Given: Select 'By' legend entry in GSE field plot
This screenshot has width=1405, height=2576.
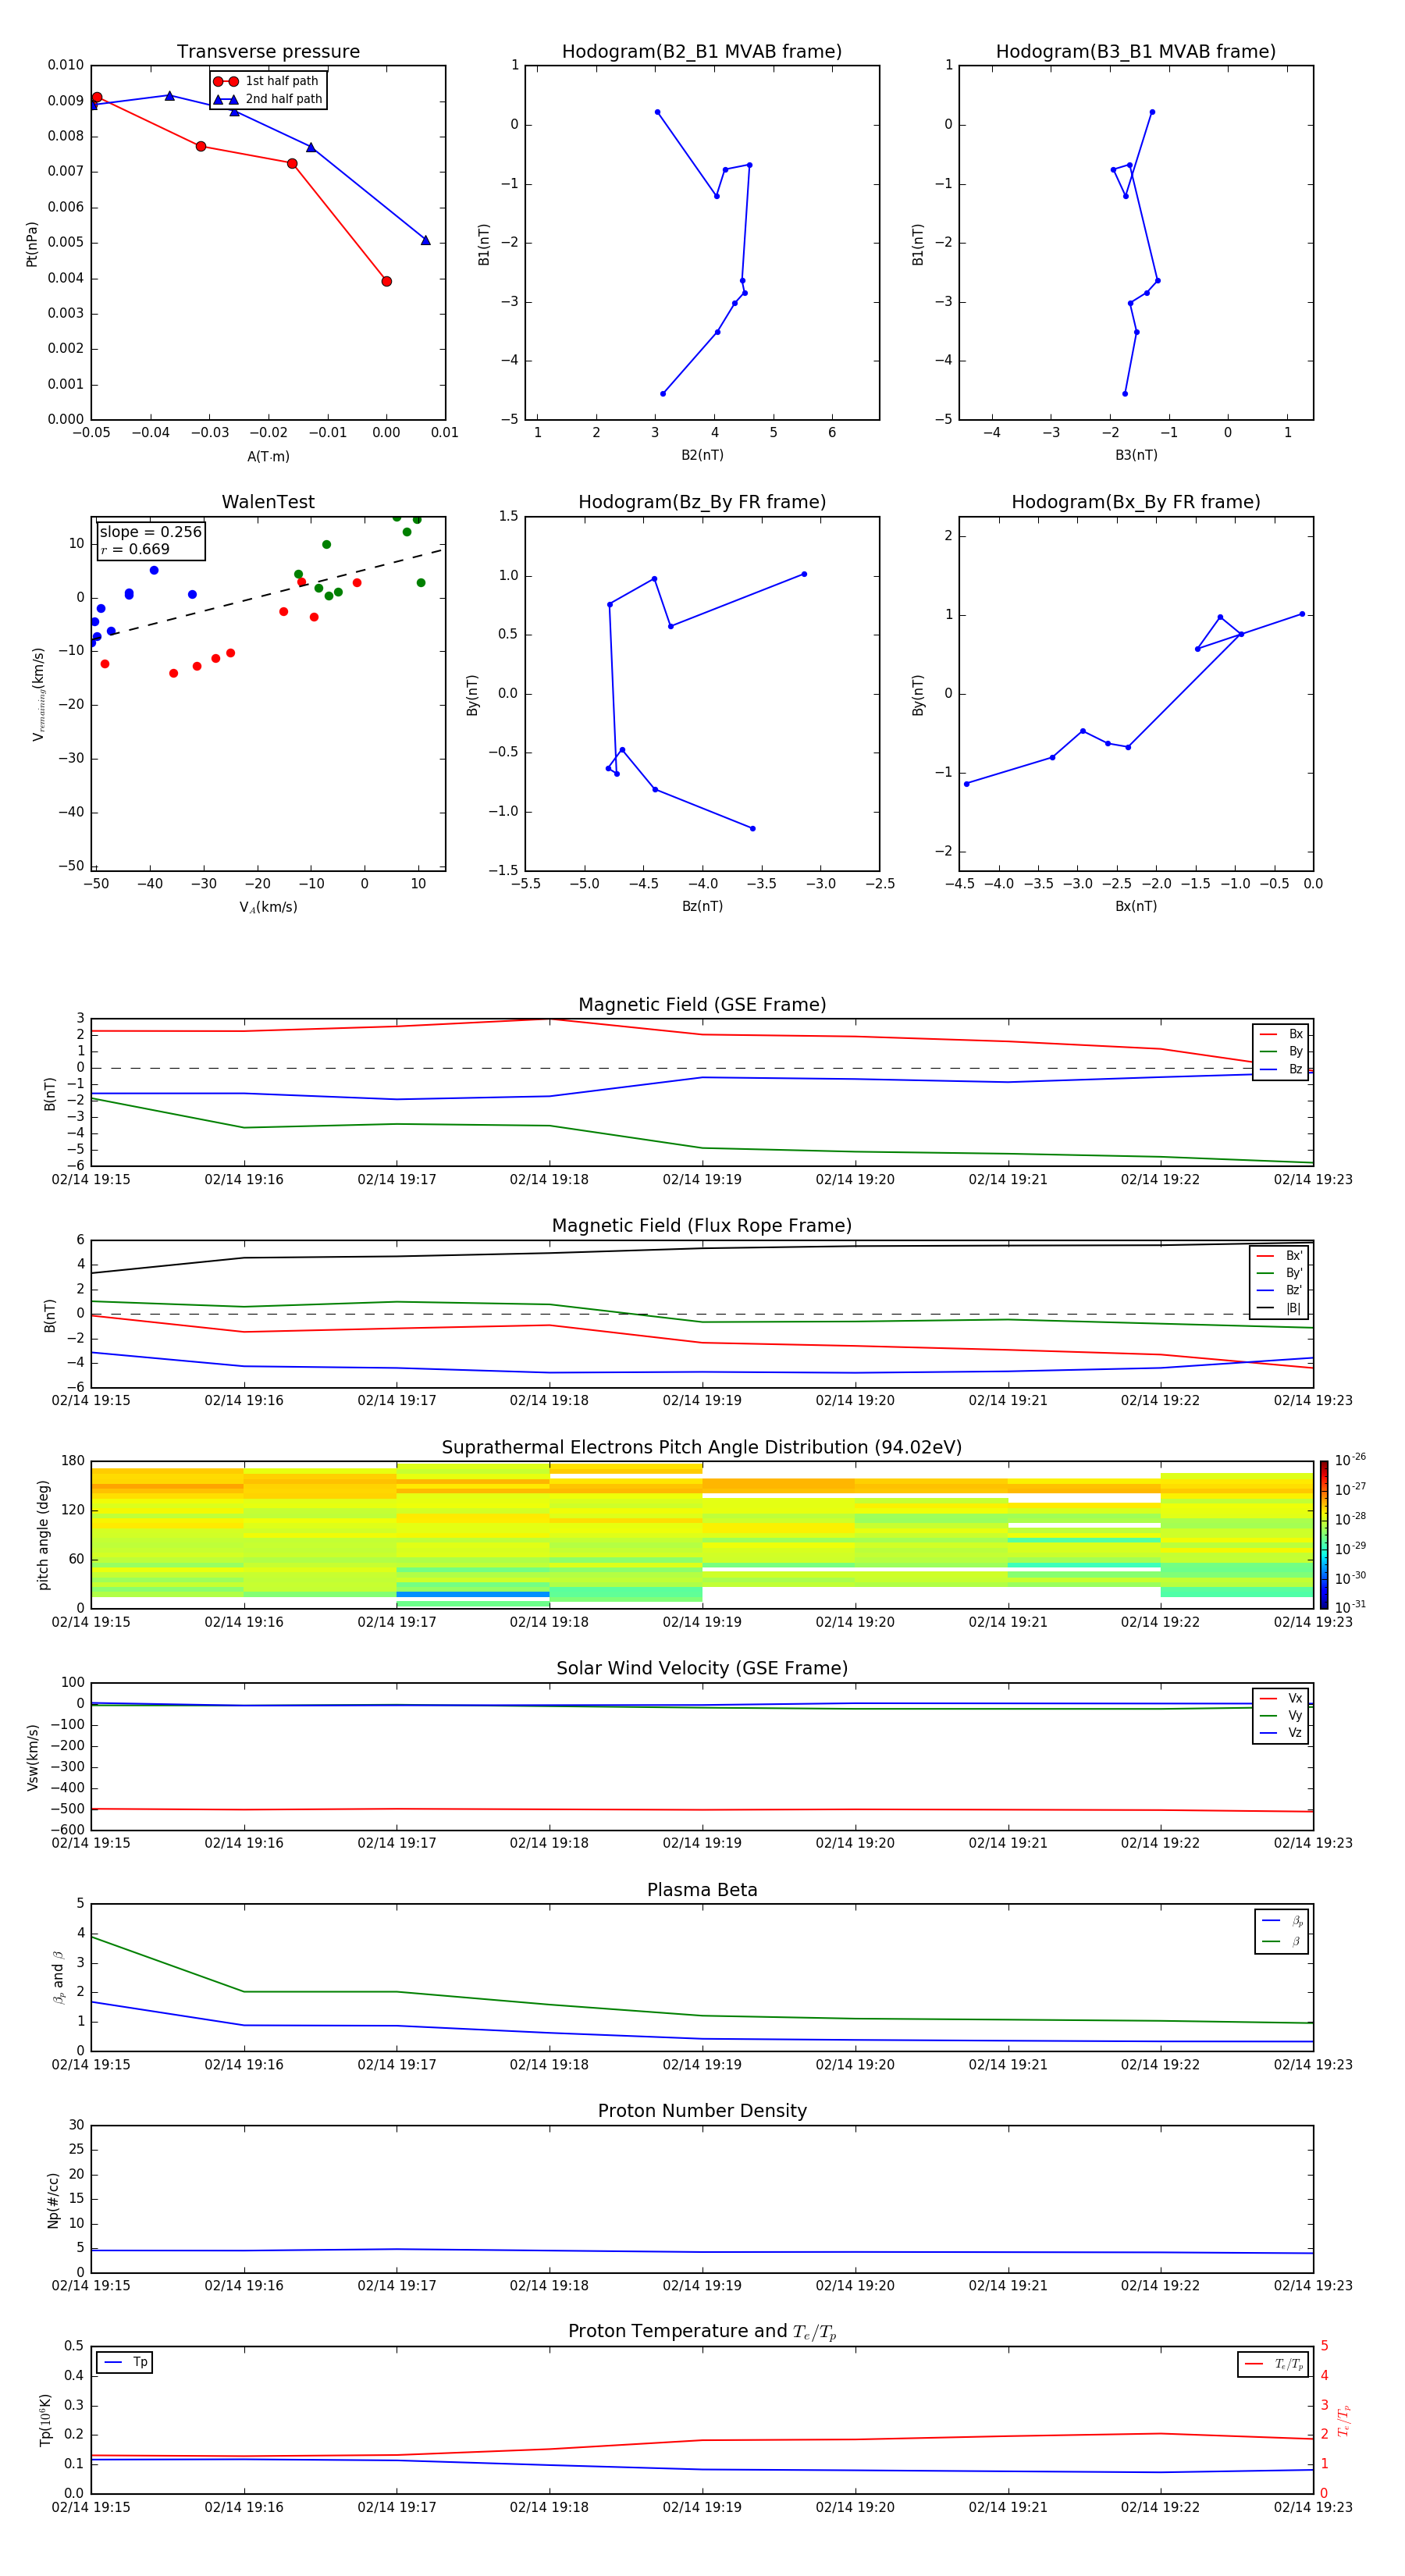Looking at the screenshot, I should pos(1281,1052).
